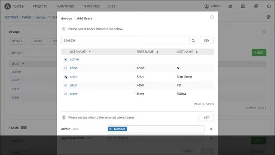The width and height of the screenshot is (275, 155).
Task: Open the peter username link
Action: click(x=73, y=85)
